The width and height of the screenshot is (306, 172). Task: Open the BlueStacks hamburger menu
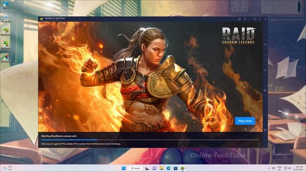tap(245, 19)
